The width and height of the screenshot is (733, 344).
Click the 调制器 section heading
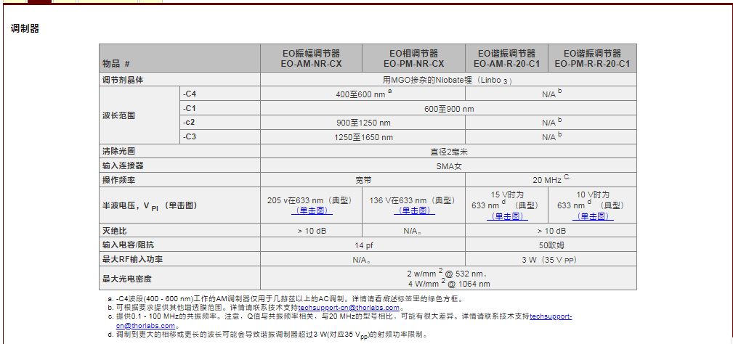click(x=25, y=28)
